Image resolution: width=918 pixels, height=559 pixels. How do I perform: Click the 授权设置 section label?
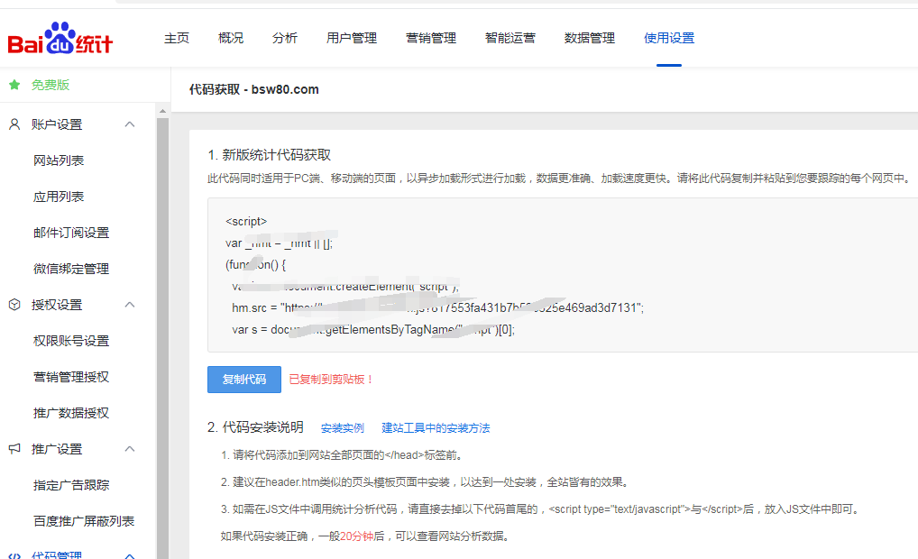click(x=57, y=305)
